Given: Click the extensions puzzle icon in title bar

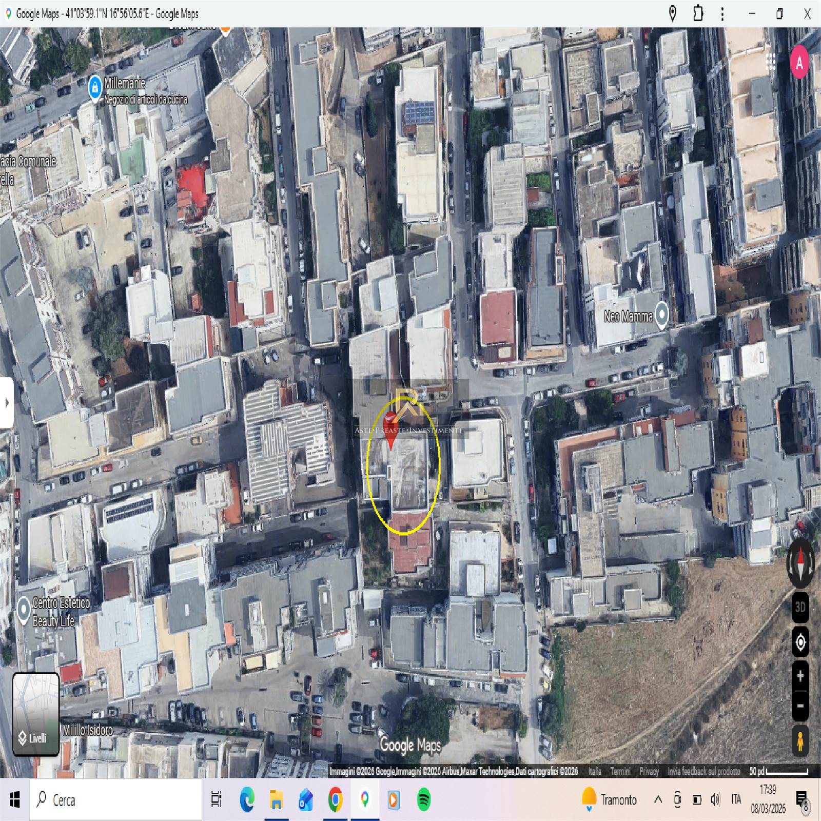Looking at the screenshot, I should tap(698, 14).
